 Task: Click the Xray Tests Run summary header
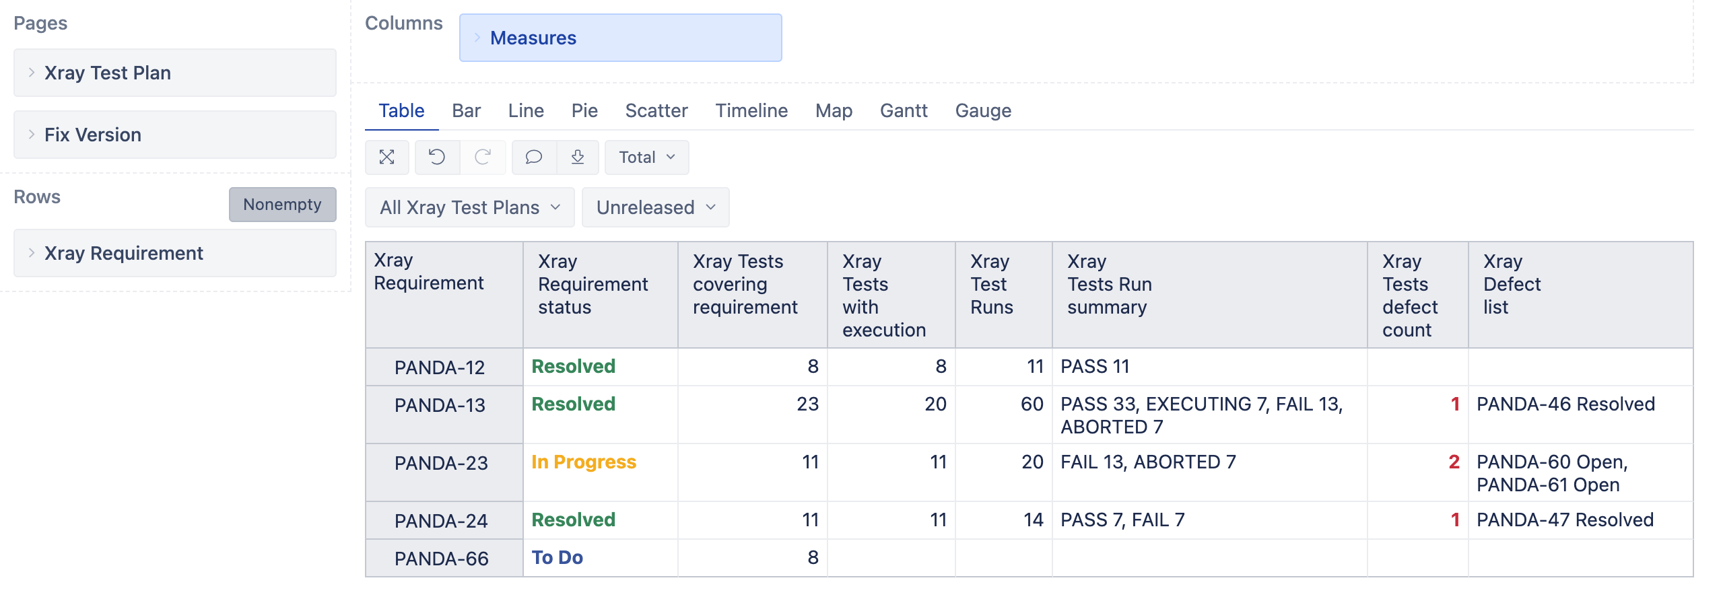point(1210,295)
